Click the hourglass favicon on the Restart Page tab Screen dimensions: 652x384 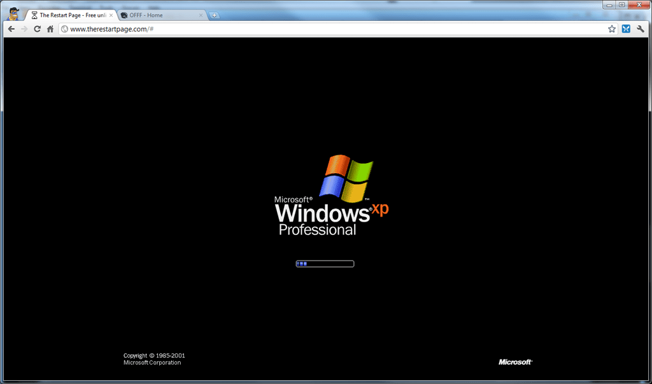click(x=36, y=13)
